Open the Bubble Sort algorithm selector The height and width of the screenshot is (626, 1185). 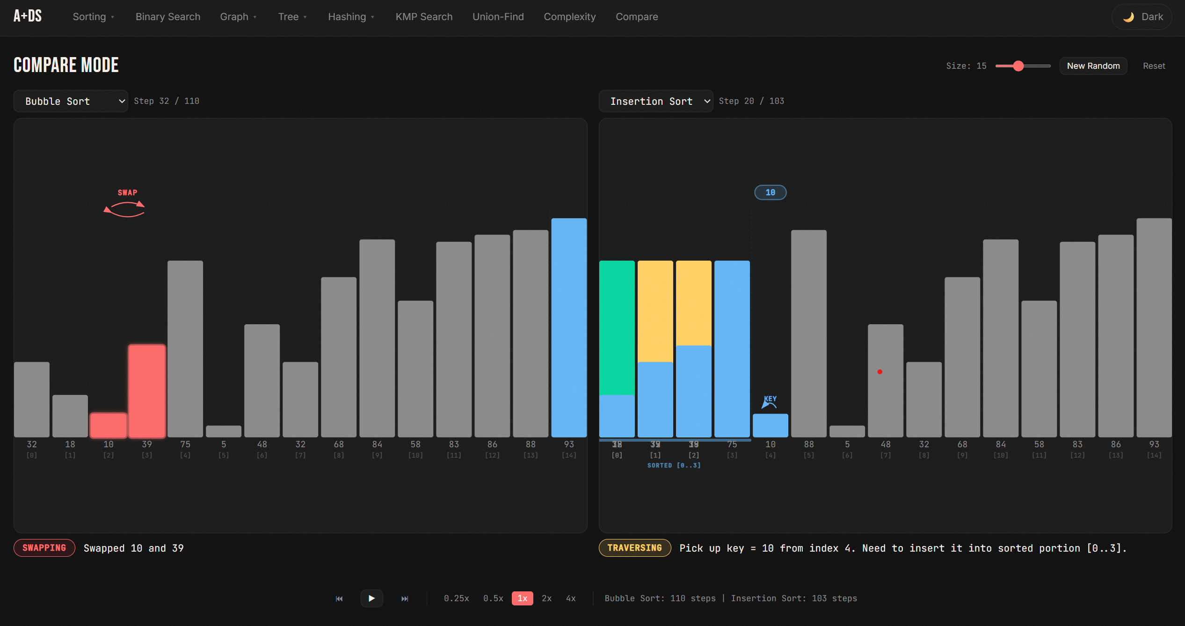[70, 101]
